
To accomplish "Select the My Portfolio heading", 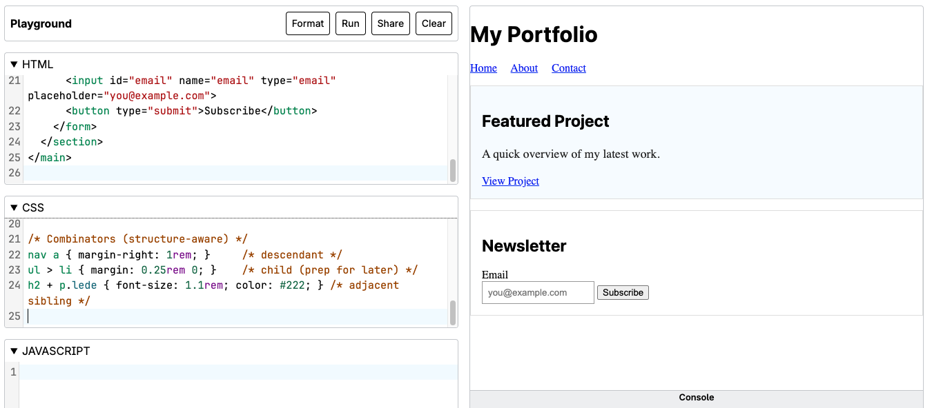I will [x=534, y=34].
